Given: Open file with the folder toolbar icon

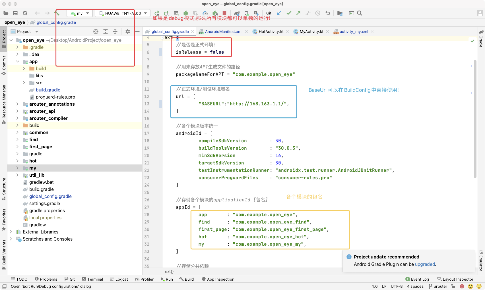Looking at the screenshot, I should click(6, 13).
